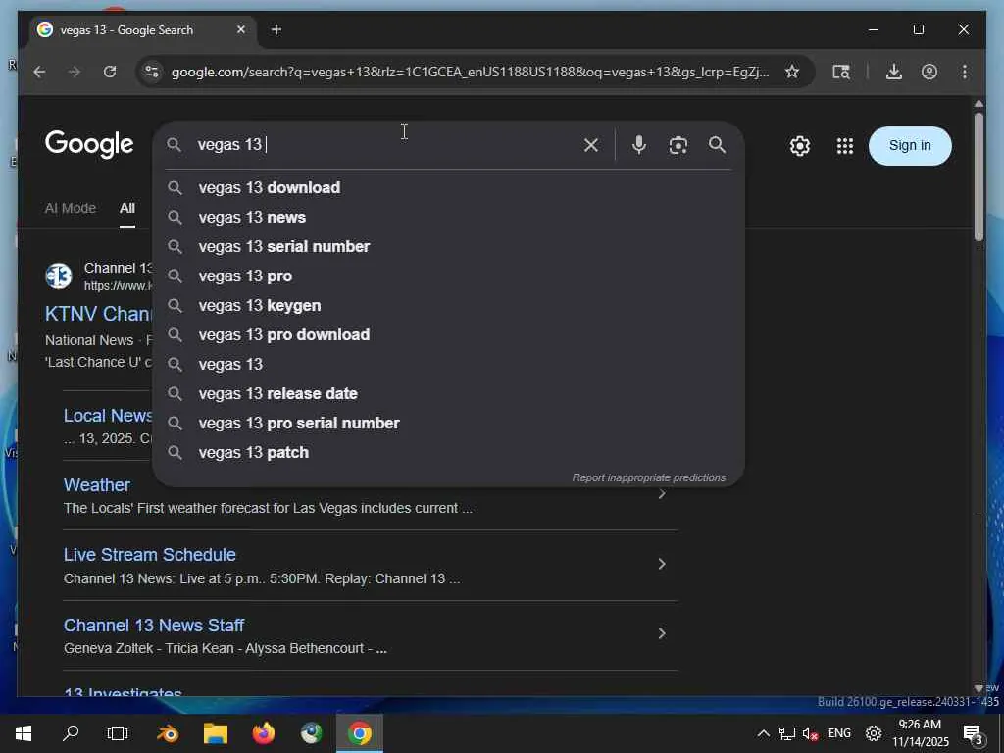Image resolution: width=1004 pixels, height=753 pixels.
Task: Click into the 'vegas 13' search field
Action: 384,145
